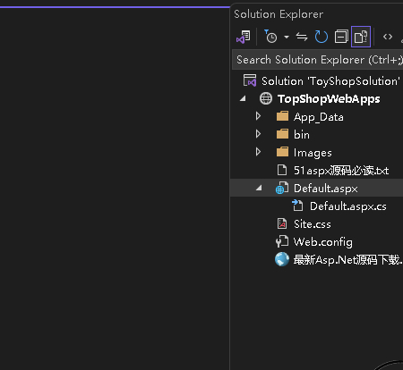Select the bin folder label
Screen dimensions: 403x370
pos(302,135)
